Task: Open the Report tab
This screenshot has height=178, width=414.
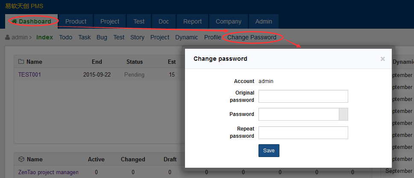Action: click(x=192, y=21)
